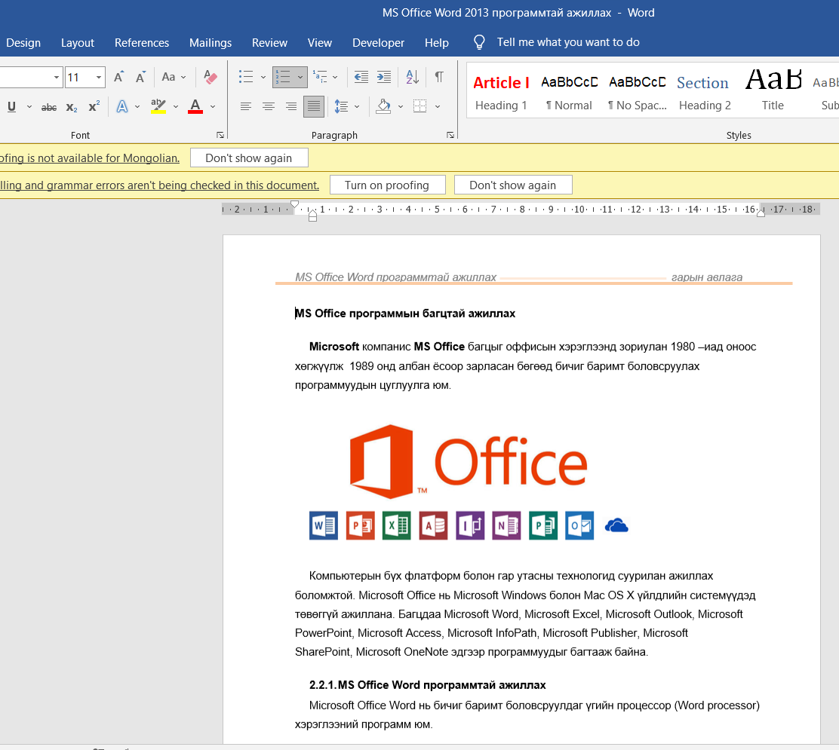Apply the numbered list button
This screenshot has height=750, width=839.
(x=283, y=77)
